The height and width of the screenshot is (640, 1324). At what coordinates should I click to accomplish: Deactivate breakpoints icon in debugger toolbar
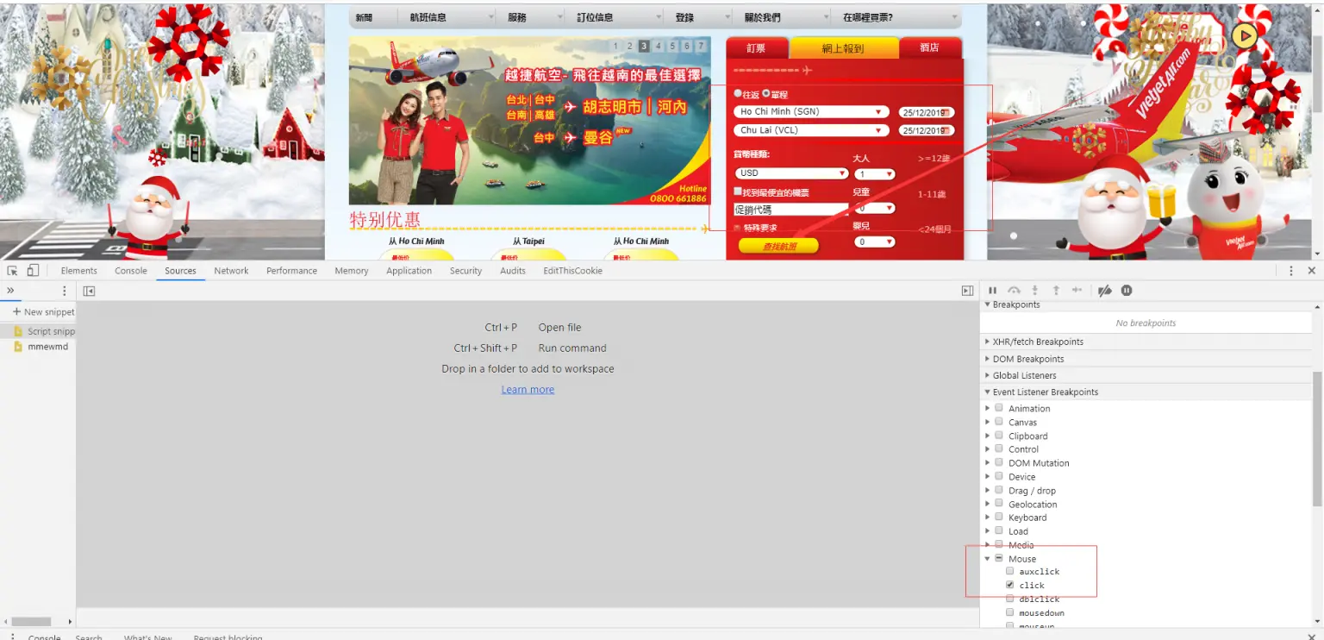[1105, 291]
